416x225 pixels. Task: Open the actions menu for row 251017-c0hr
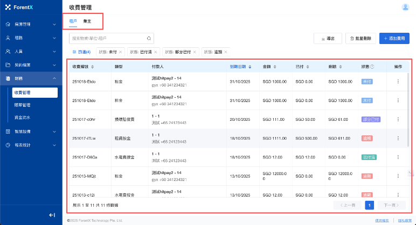[398, 119]
